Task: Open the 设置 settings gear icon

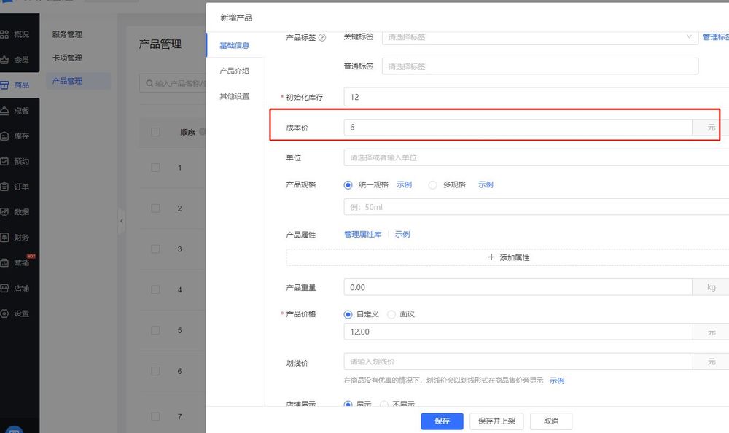Action: pos(5,313)
